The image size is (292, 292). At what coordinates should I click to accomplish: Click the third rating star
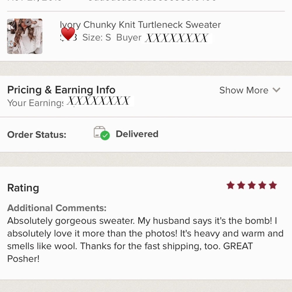pyautogui.click(x=252, y=185)
